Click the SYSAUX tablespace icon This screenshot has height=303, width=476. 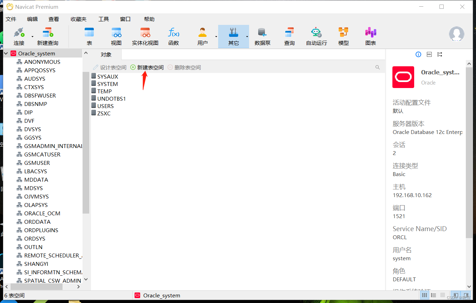click(94, 76)
